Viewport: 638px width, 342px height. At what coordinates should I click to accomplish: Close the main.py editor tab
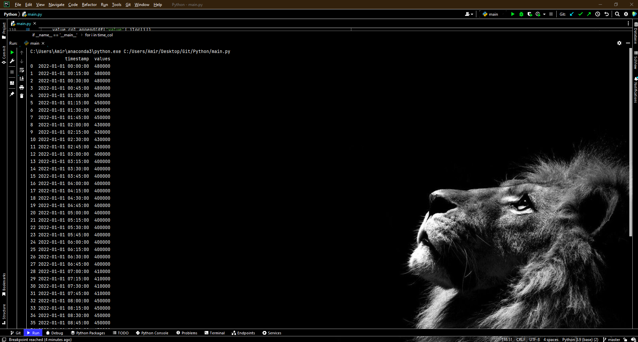[35, 23]
